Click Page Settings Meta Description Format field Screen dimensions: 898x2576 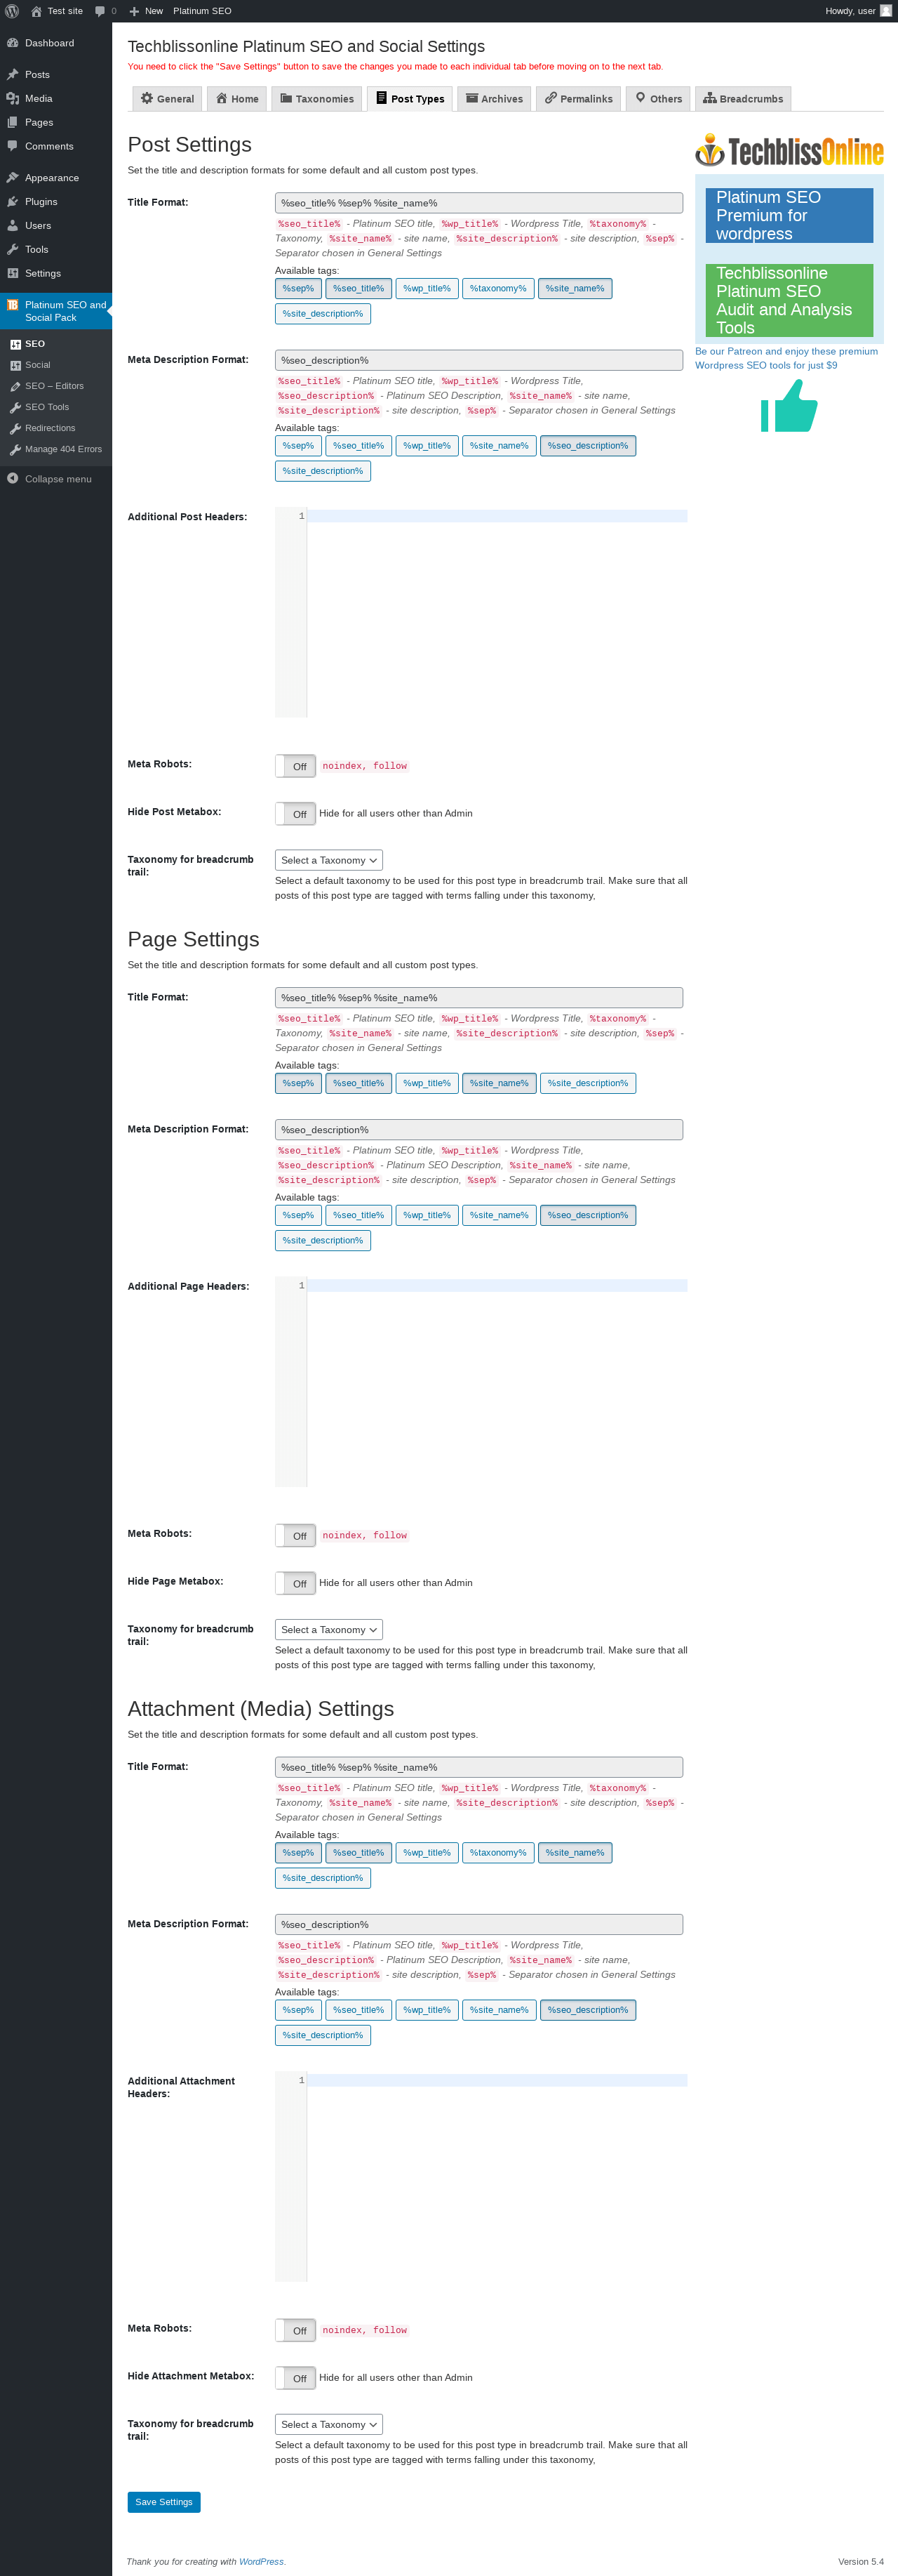click(478, 1130)
